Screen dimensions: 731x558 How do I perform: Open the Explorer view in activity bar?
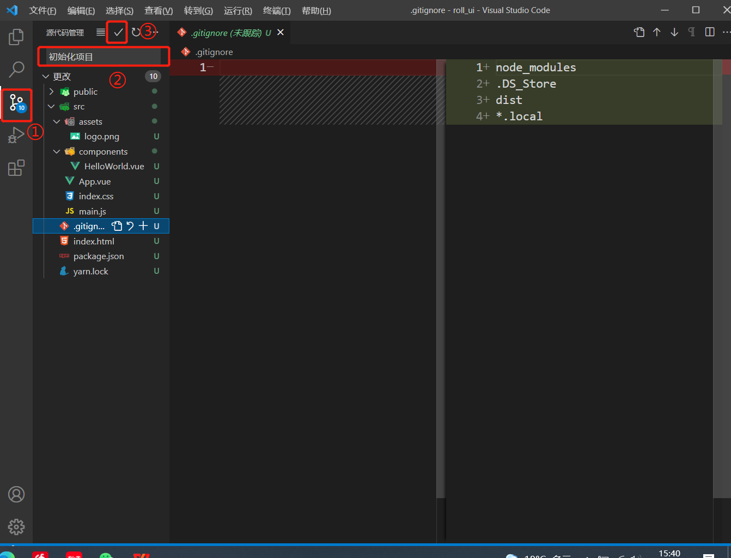coord(16,37)
